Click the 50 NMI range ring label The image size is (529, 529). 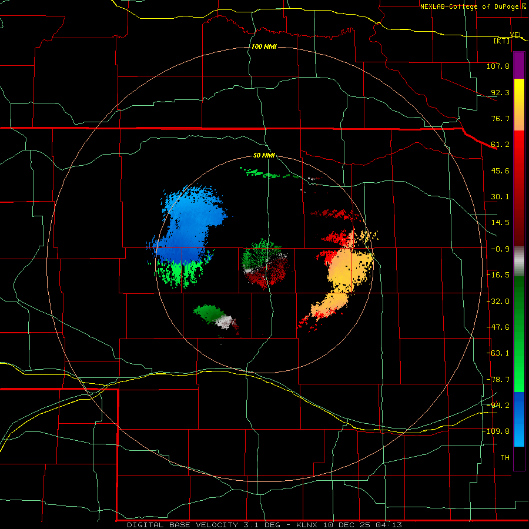264,156
